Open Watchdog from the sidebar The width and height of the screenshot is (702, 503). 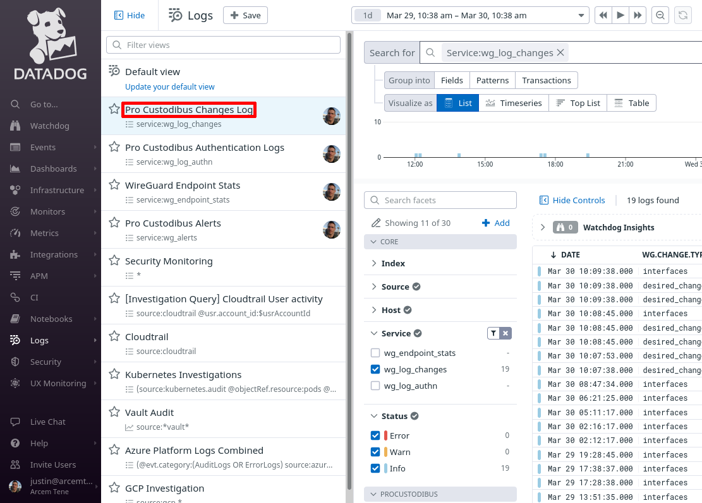[x=50, y=126]
